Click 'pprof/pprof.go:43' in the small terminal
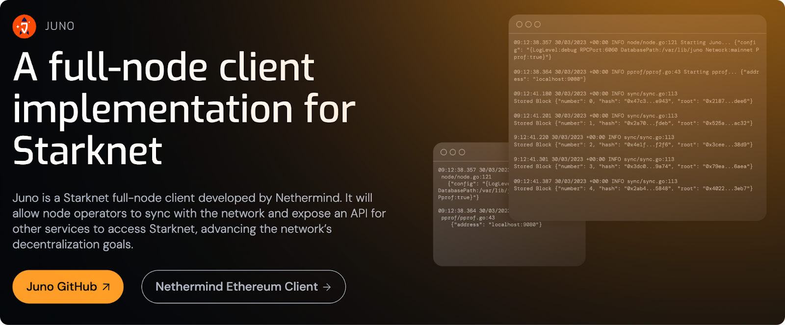 click(x=468, y=218)
